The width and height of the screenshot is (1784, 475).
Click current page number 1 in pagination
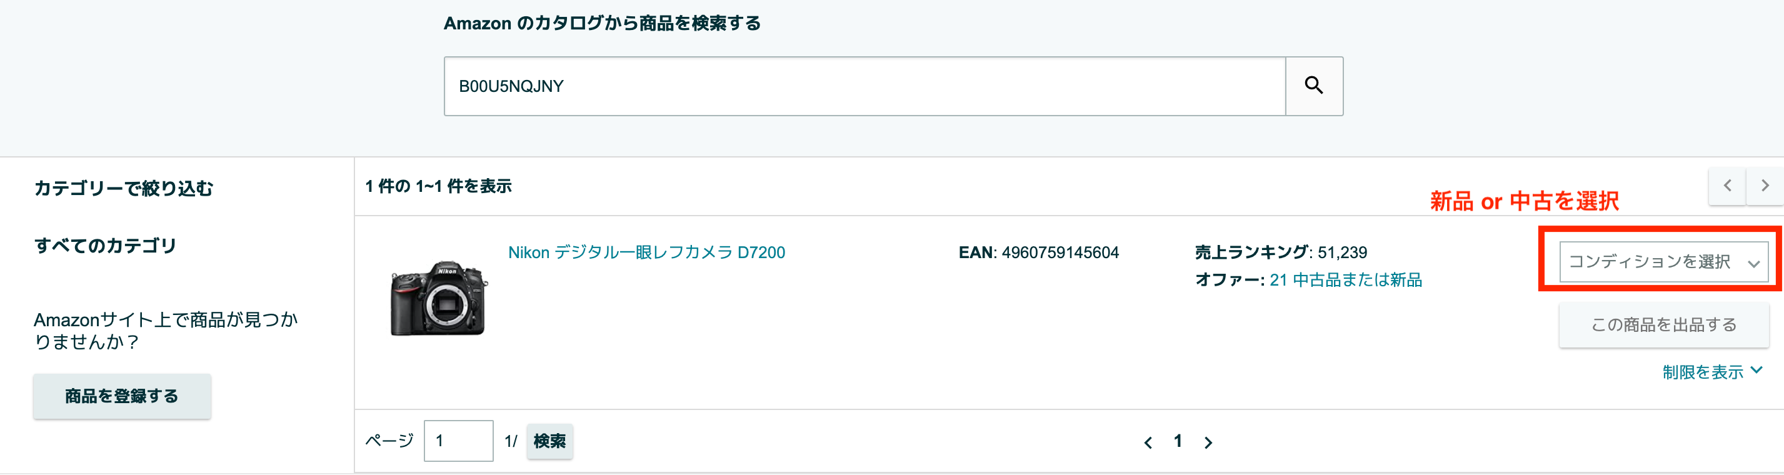pyautogui.click(x=1177, y=441)
